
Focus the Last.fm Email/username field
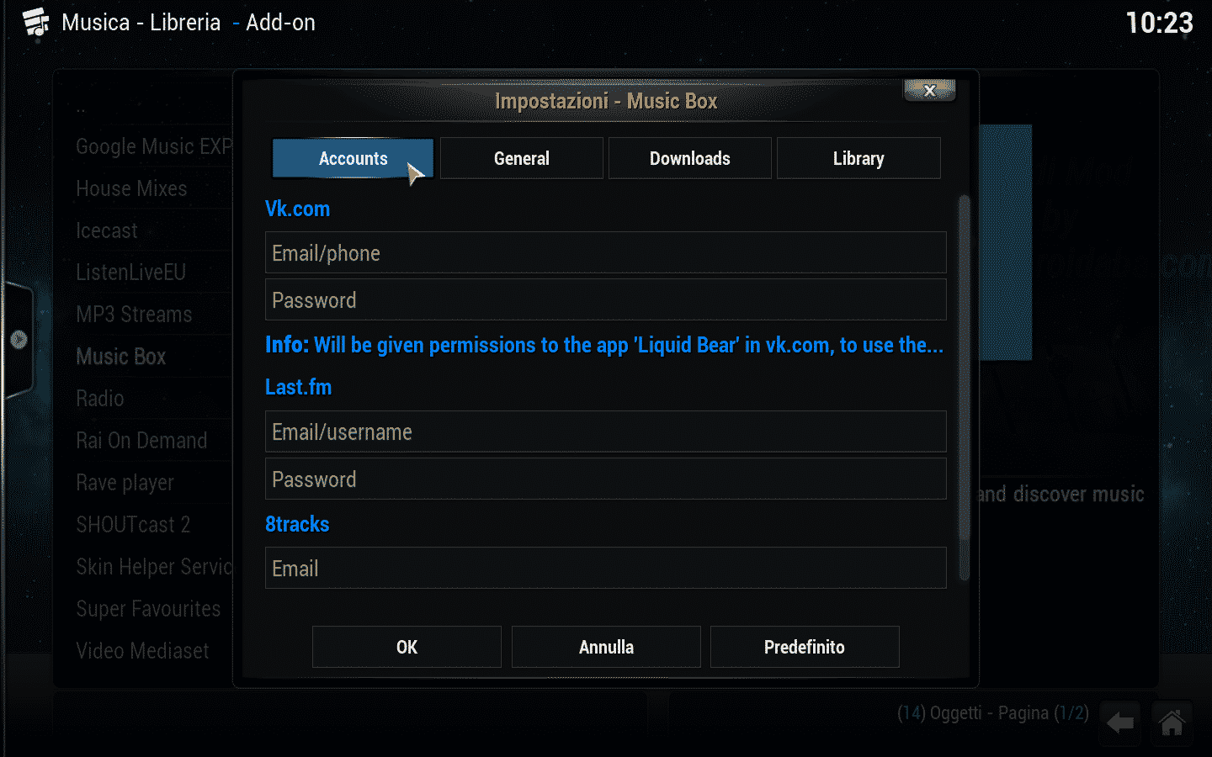606,432
